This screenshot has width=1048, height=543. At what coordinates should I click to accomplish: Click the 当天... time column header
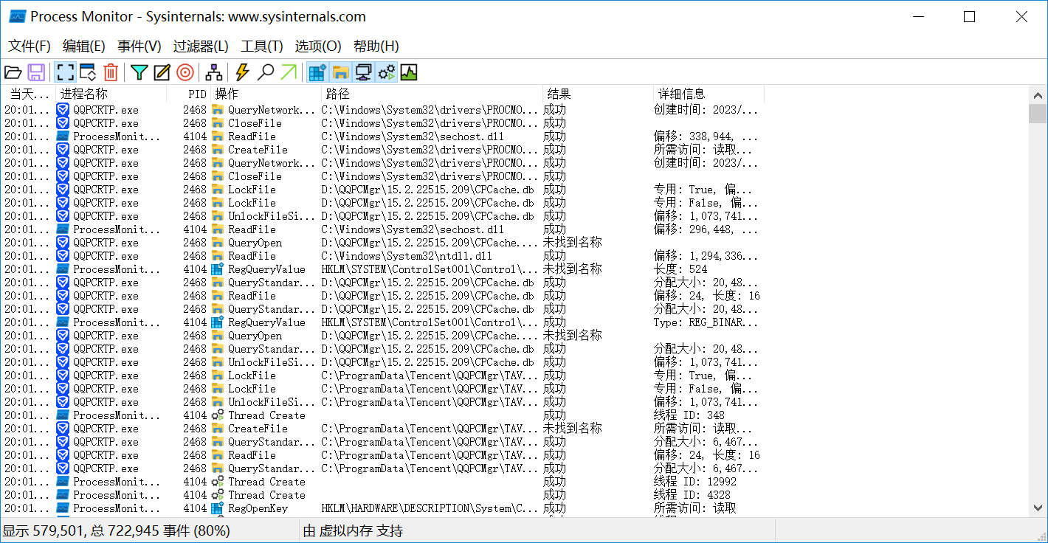tap(28, 94)
